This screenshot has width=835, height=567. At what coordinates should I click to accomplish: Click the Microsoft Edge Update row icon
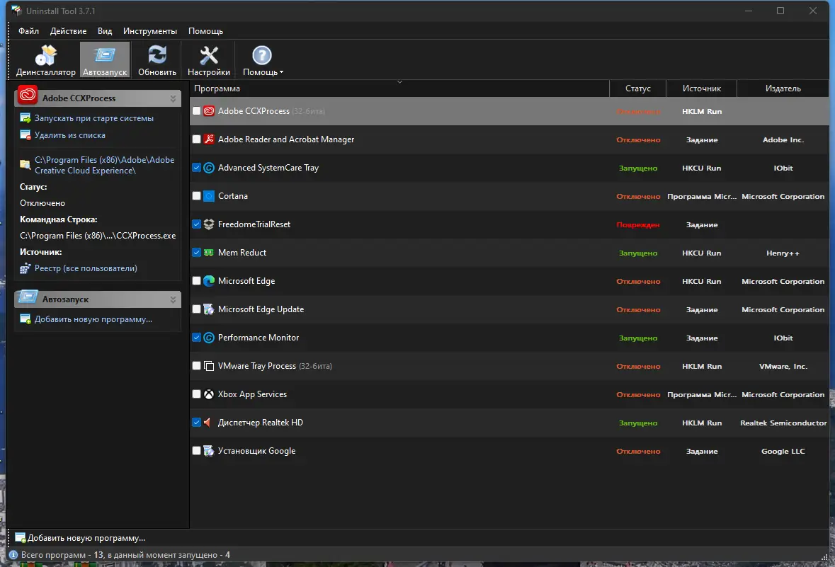pyautogui.click(x=209, y=309)
